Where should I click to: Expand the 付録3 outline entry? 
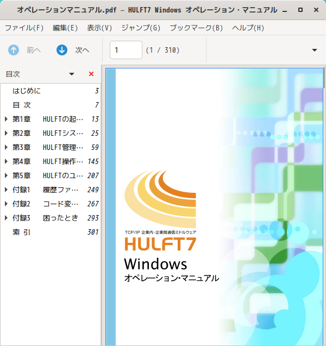[x=6, y=218]
